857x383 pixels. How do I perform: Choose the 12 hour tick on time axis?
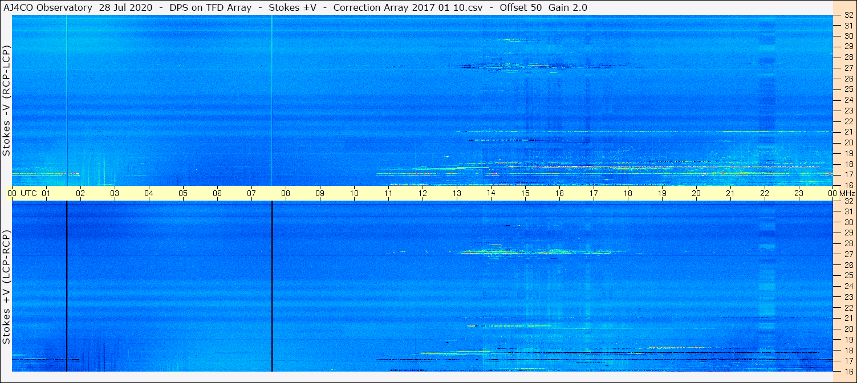[x=423, y=194]
